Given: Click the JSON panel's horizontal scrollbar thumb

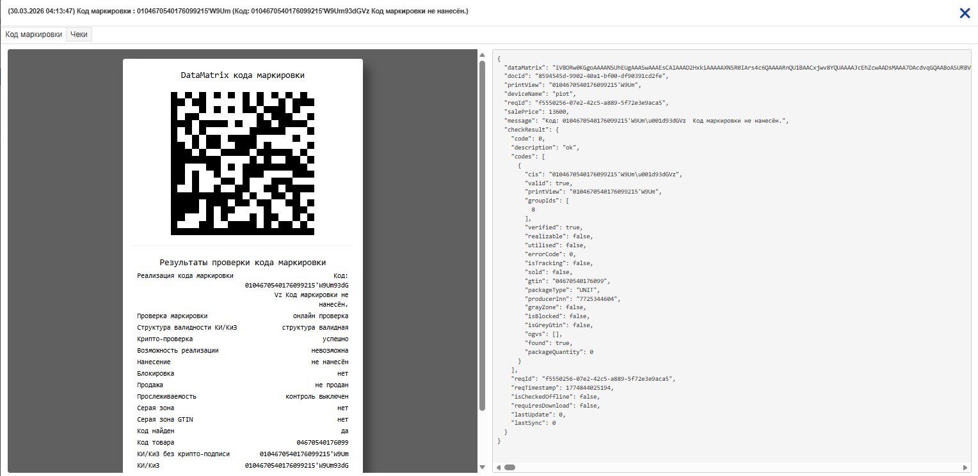Looking at the screenshot, I should 509,467.
